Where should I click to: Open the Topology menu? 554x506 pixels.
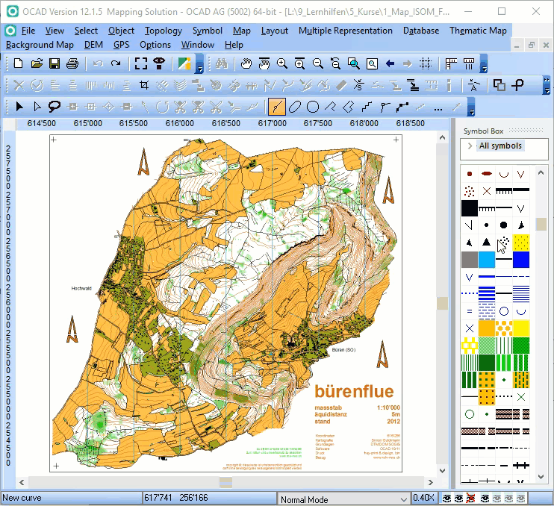pos(164,31)
